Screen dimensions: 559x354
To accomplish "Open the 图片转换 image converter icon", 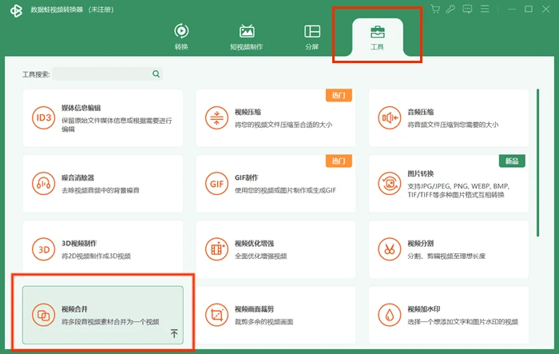I will click(390, 184).
